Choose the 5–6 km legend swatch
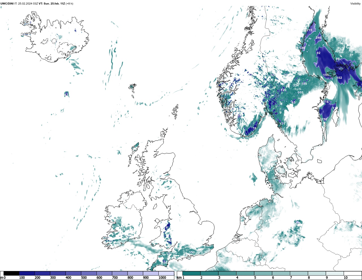Viewport: 362px width, 280px height. pyautogui.click(x=263, y=274)
